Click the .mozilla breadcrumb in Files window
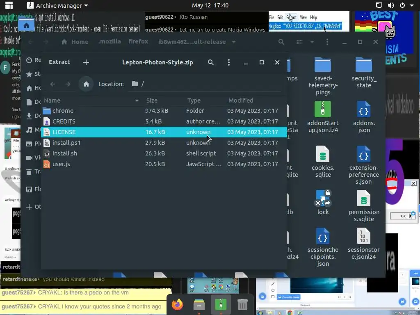Image resolution: width=420 pixels, height=315 pixels. point(110,42)
